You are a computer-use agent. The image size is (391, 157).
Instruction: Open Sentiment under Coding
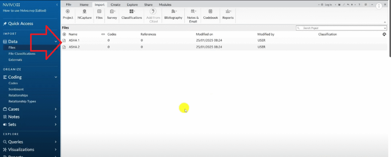pyautogui.click(x=16, y=89)
